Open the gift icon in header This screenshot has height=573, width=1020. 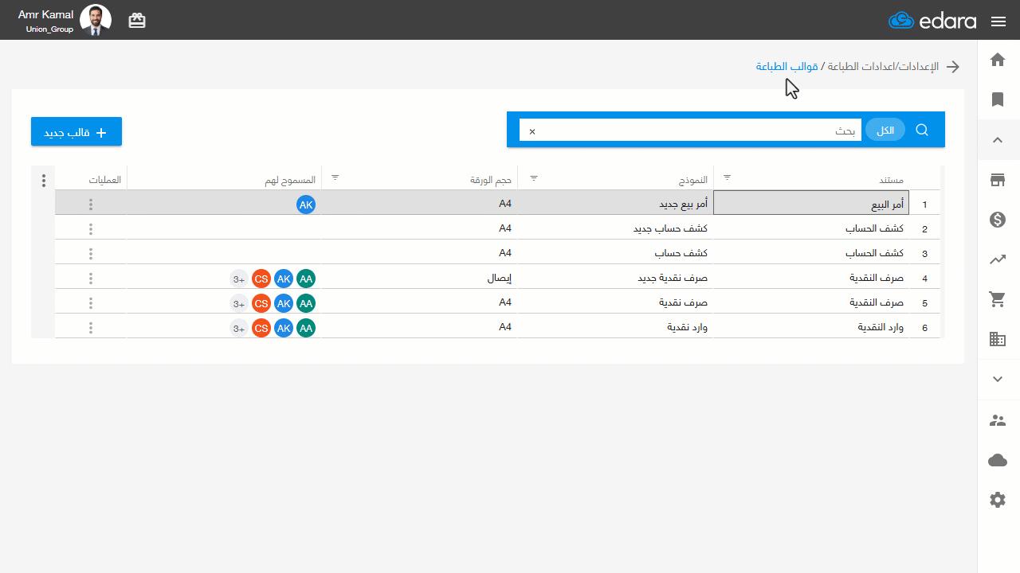(137, 21)
